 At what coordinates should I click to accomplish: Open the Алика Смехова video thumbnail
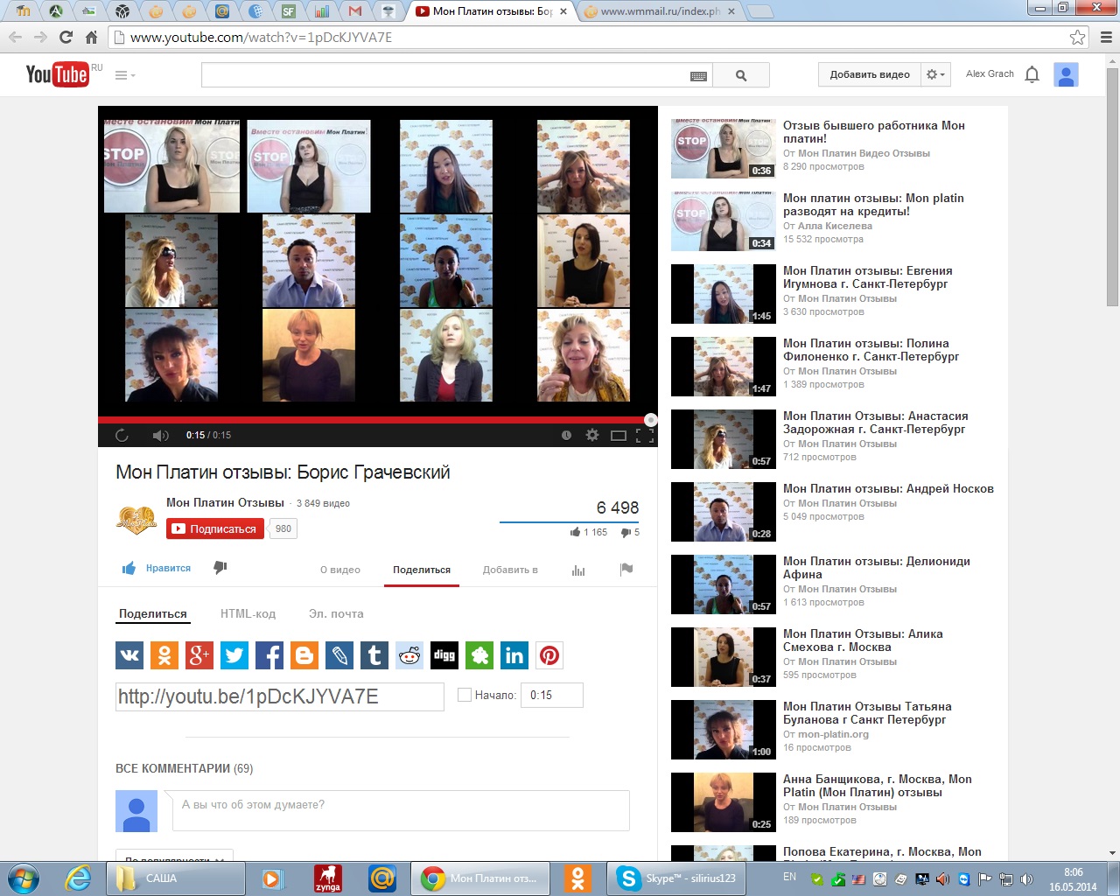[x=724, y=657]
